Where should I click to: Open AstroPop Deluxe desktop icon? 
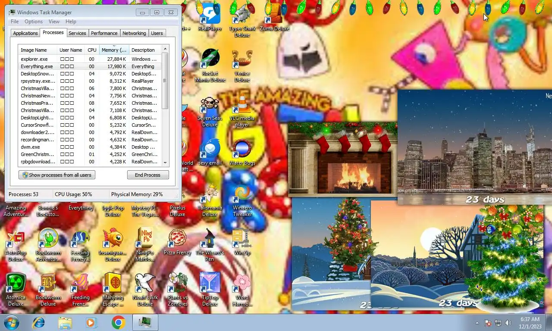(x=16, y=245)
